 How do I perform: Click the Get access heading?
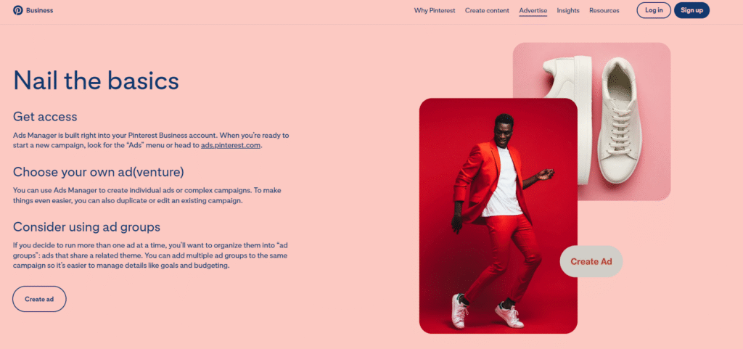[x=45, y=117]
